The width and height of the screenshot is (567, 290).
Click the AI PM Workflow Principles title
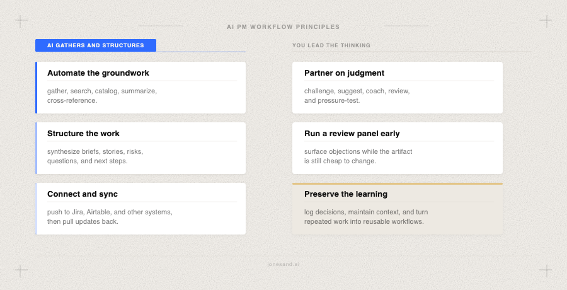(x=283, y=26)
